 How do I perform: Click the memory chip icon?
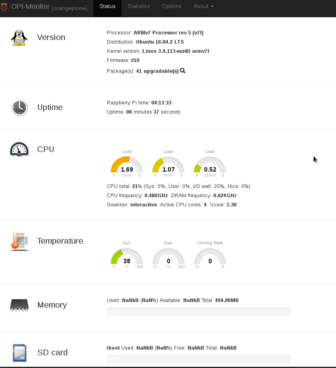click(19, 305)
